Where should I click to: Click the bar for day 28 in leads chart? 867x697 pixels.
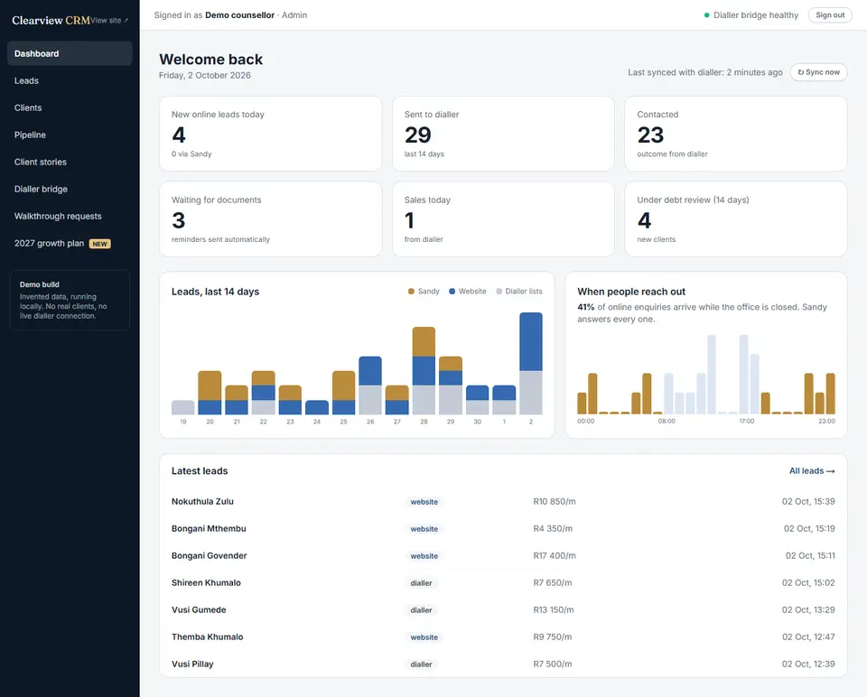424,370
